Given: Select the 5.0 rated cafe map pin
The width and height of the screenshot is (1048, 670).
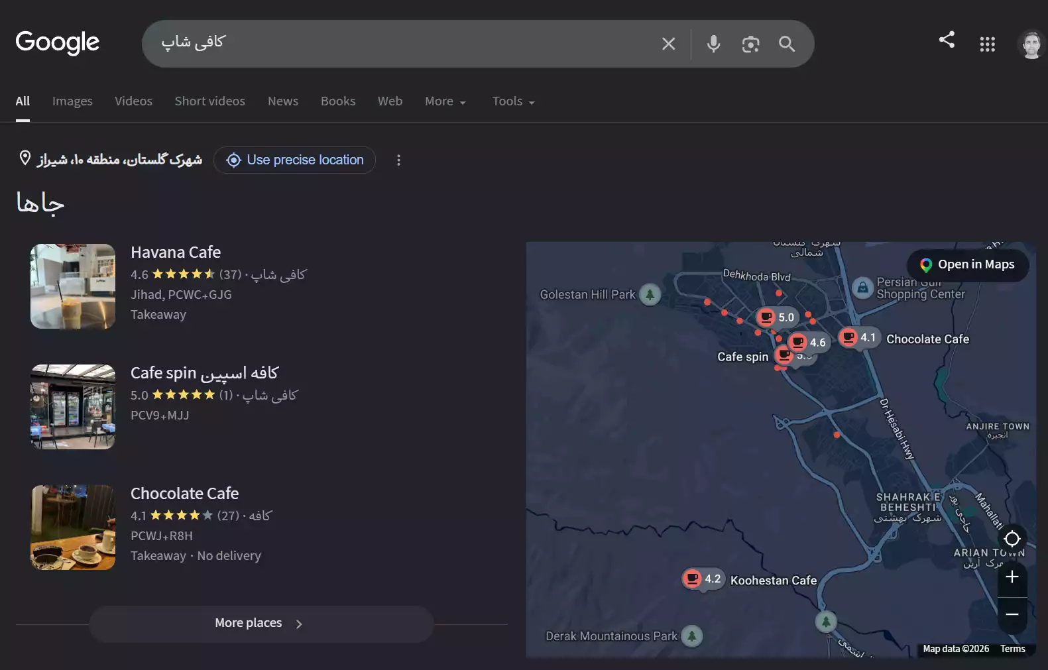Looking at the screenshot, I should (x=777, y=317).
